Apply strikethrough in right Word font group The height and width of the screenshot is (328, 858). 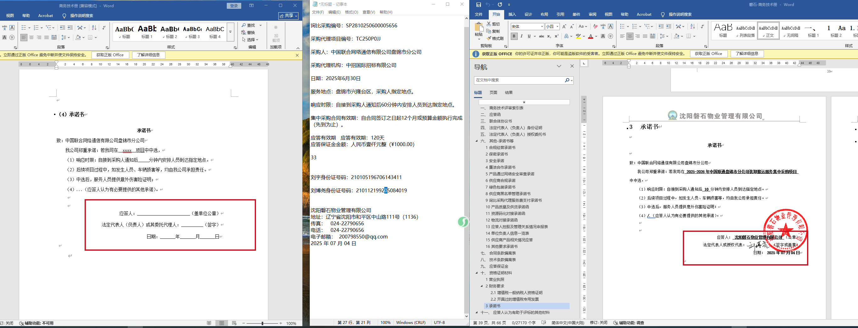click(542, 36)
